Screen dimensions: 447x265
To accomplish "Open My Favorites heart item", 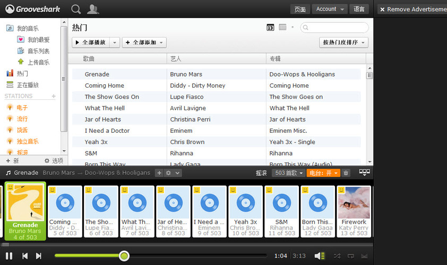I will coord(33,39).
